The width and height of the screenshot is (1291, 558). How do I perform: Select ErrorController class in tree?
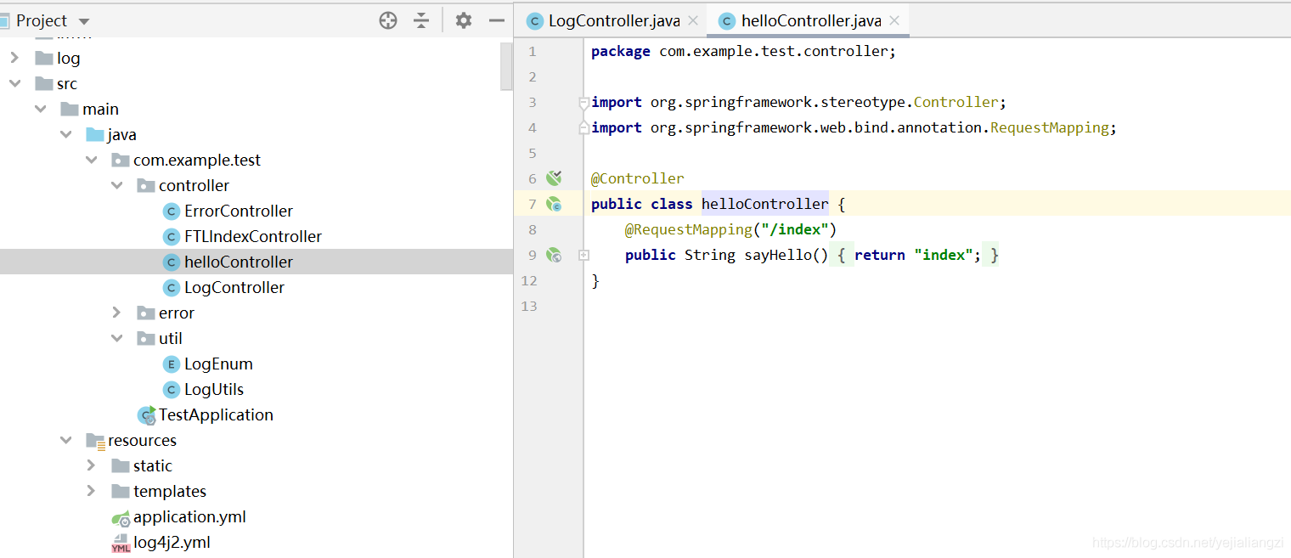click(238, 211)
